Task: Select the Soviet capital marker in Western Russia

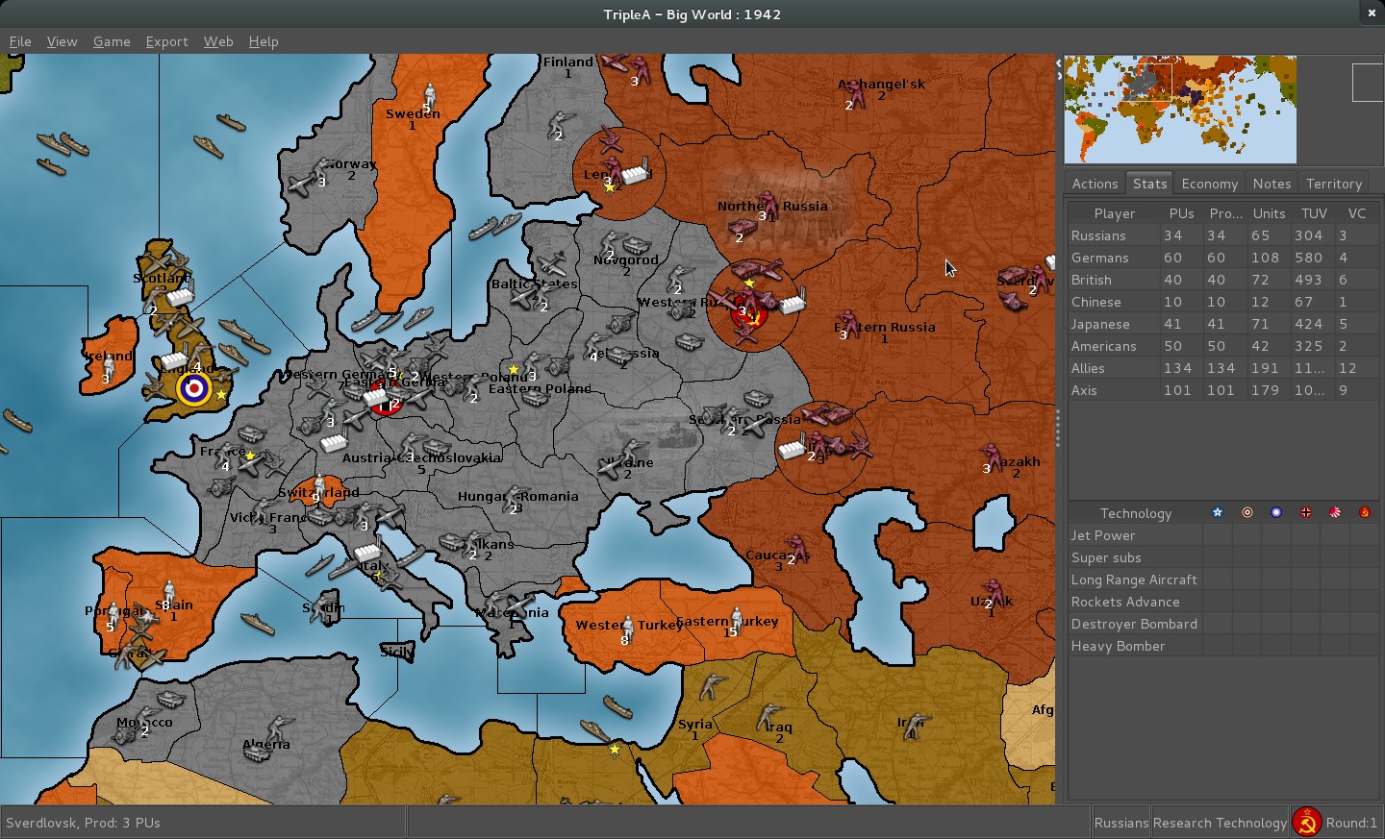Action: [747, 311]
